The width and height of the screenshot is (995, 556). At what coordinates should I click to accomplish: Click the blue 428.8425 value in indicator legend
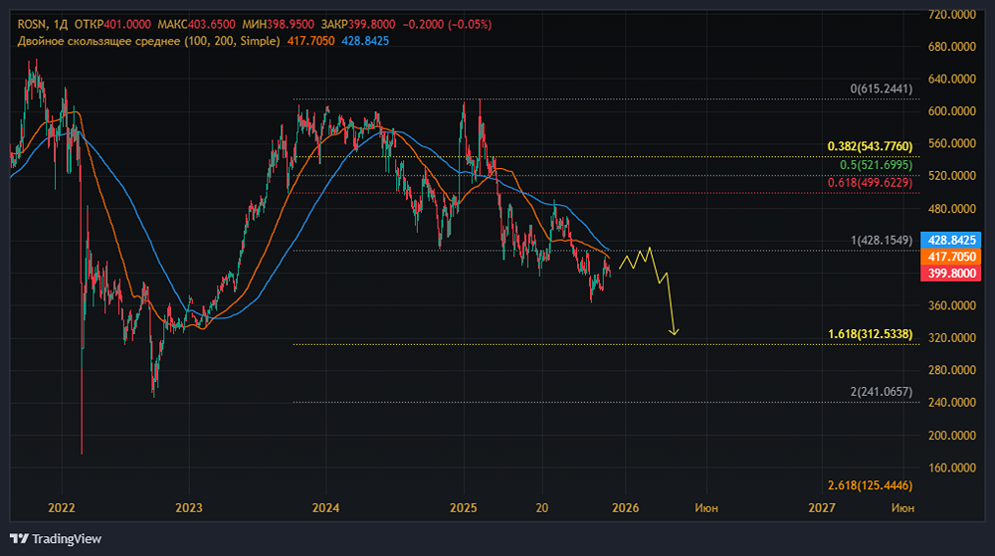[364, 41]
